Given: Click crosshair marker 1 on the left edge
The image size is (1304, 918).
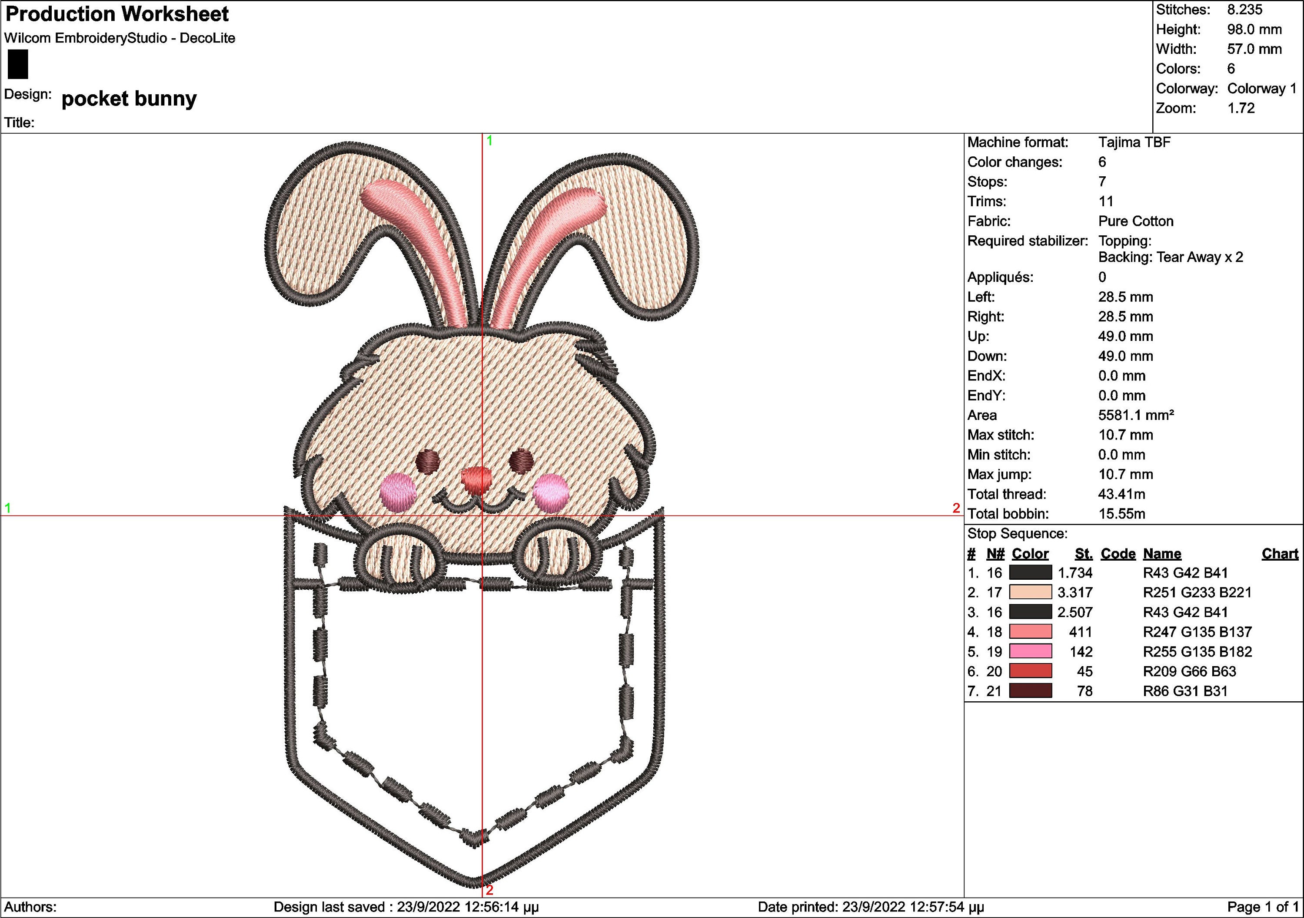Looking at the screenshot, I should 8,507.
